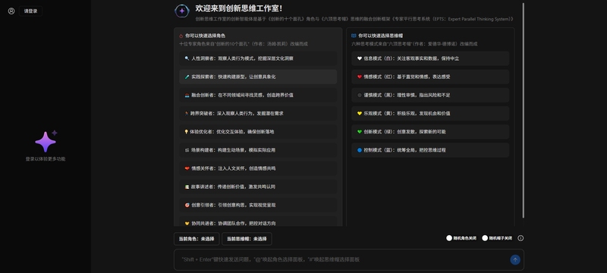Open the 当前思维帽：未选择 selector
Screen dimensions: 607x273
click(247, 239)
